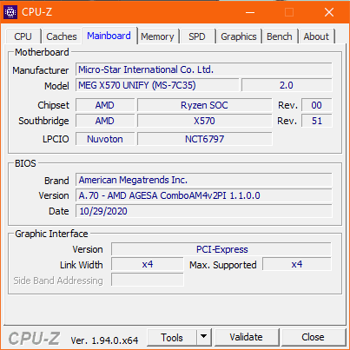The image size is (350, 350).
Task: Click the Chipset vendor AMD field
Action: pos(105,105)
